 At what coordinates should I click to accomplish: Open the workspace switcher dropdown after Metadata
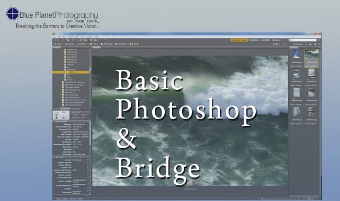(x=283, y=40)
